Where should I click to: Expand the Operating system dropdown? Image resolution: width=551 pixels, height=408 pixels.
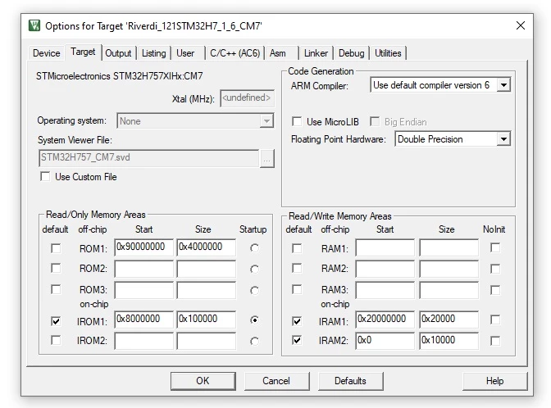point(266,121)
